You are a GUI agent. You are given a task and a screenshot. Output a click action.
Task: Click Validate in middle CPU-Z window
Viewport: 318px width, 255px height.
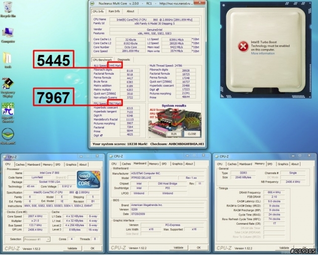(178, 248)
